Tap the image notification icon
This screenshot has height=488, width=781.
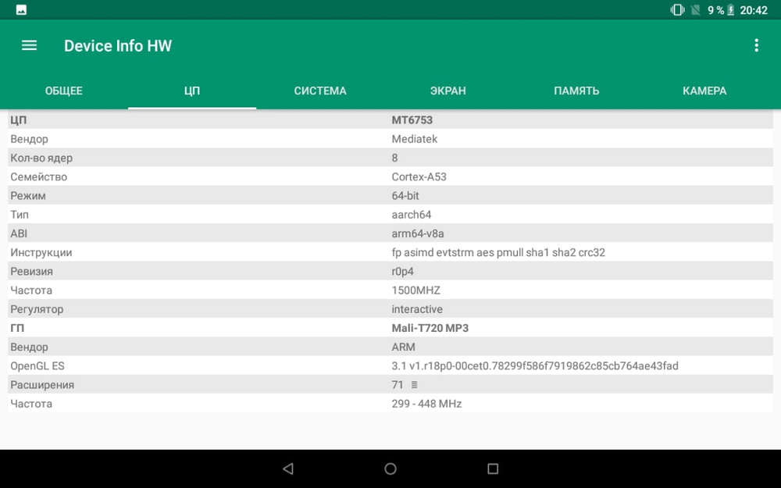click(x=21, y=10)
